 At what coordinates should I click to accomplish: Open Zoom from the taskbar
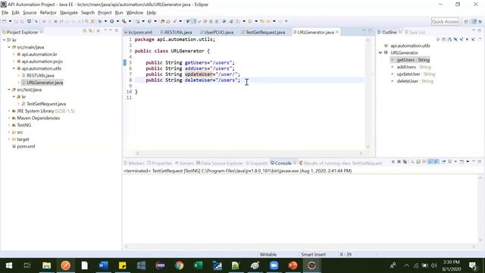point(274,265)
